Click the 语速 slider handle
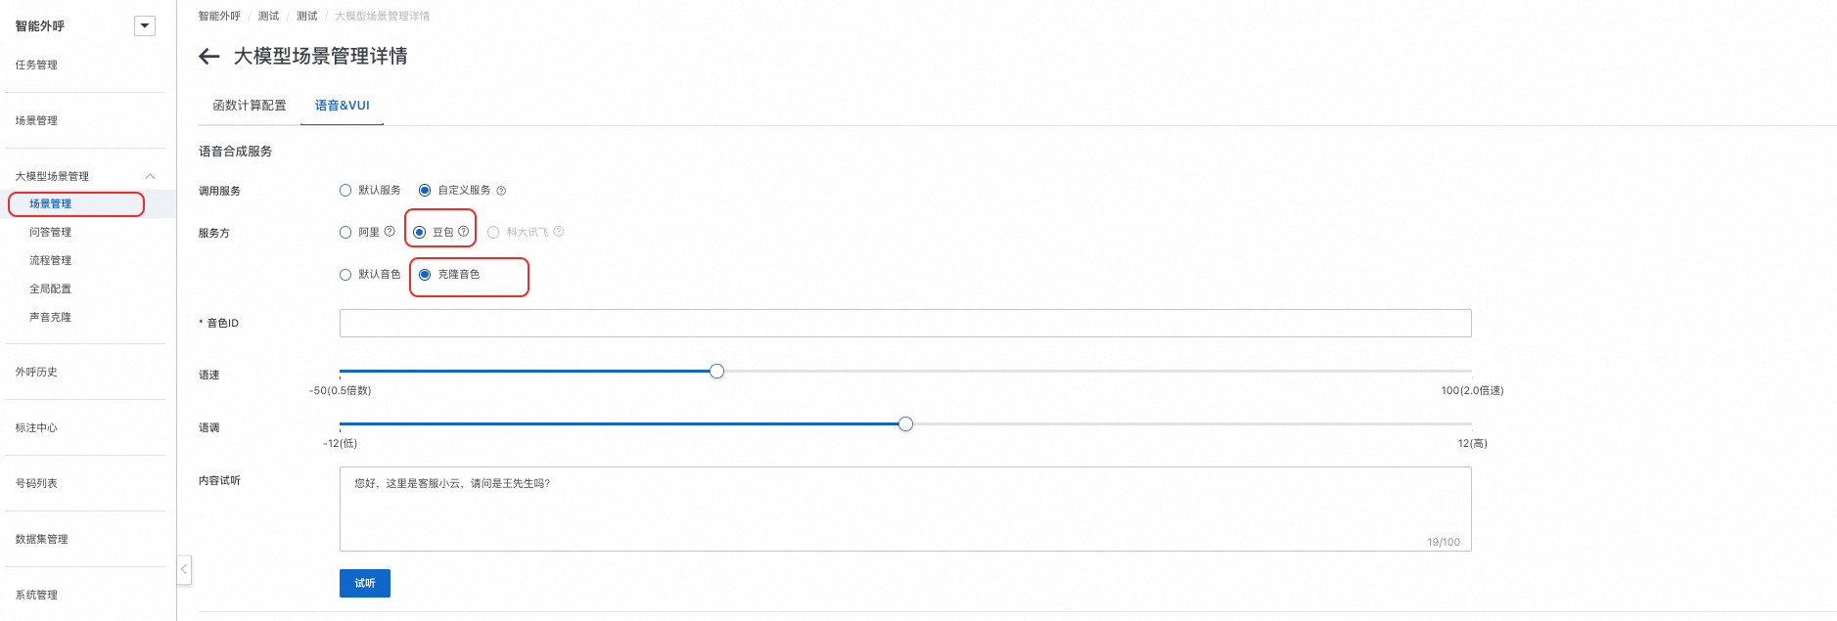 point(717,372)
